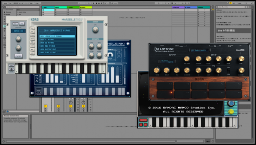Turn the Marseille output LEVEL knob
Image resolution: width=256 pixels, height=145 pixels.
click(x=95, y=29)
